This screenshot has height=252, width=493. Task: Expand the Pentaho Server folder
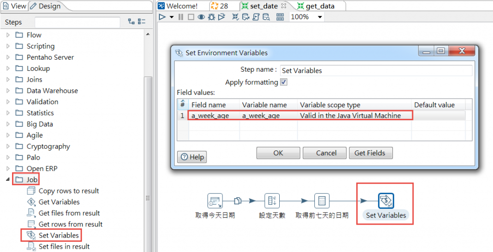click(8, 57)
